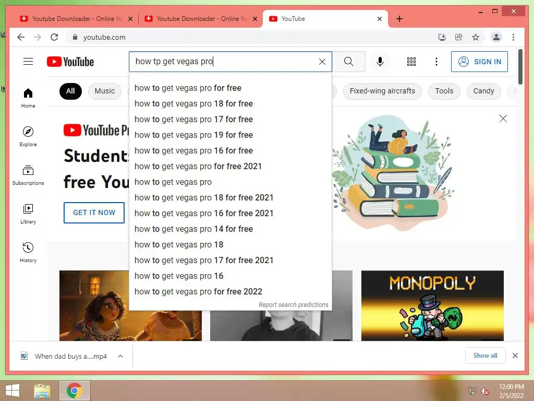
Task: Open File Explorer from taskbar
Action: pos(42,391)
